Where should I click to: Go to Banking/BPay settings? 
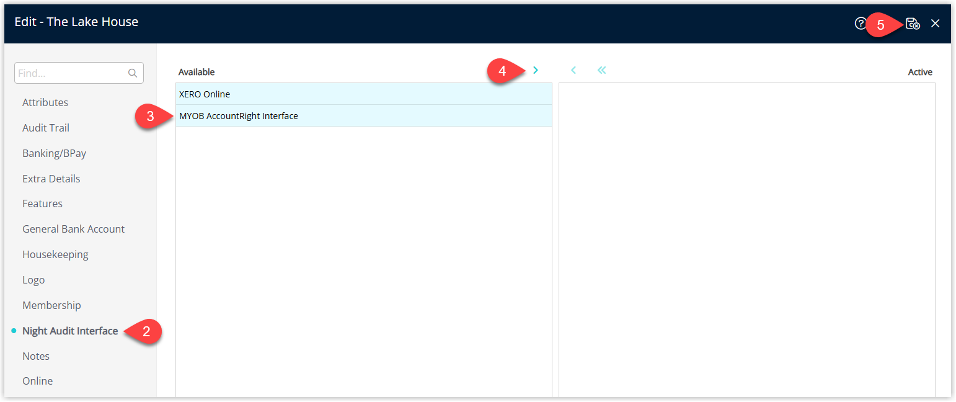54,153
